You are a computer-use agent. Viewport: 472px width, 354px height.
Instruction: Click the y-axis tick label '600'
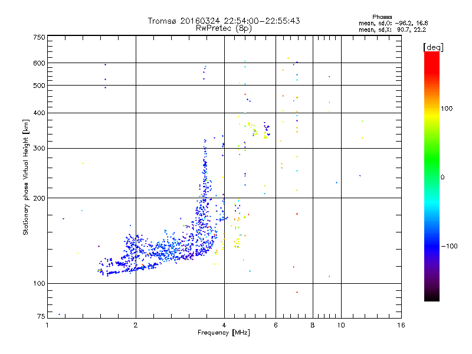(x=40, y=63)
